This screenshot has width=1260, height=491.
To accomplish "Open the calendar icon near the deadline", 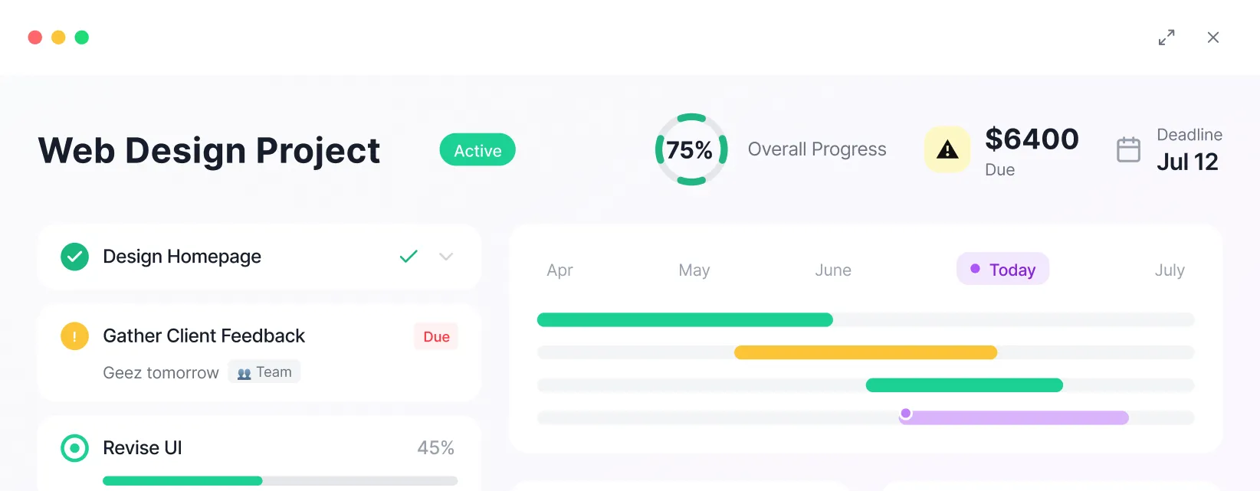I will tap(1128, 149).
